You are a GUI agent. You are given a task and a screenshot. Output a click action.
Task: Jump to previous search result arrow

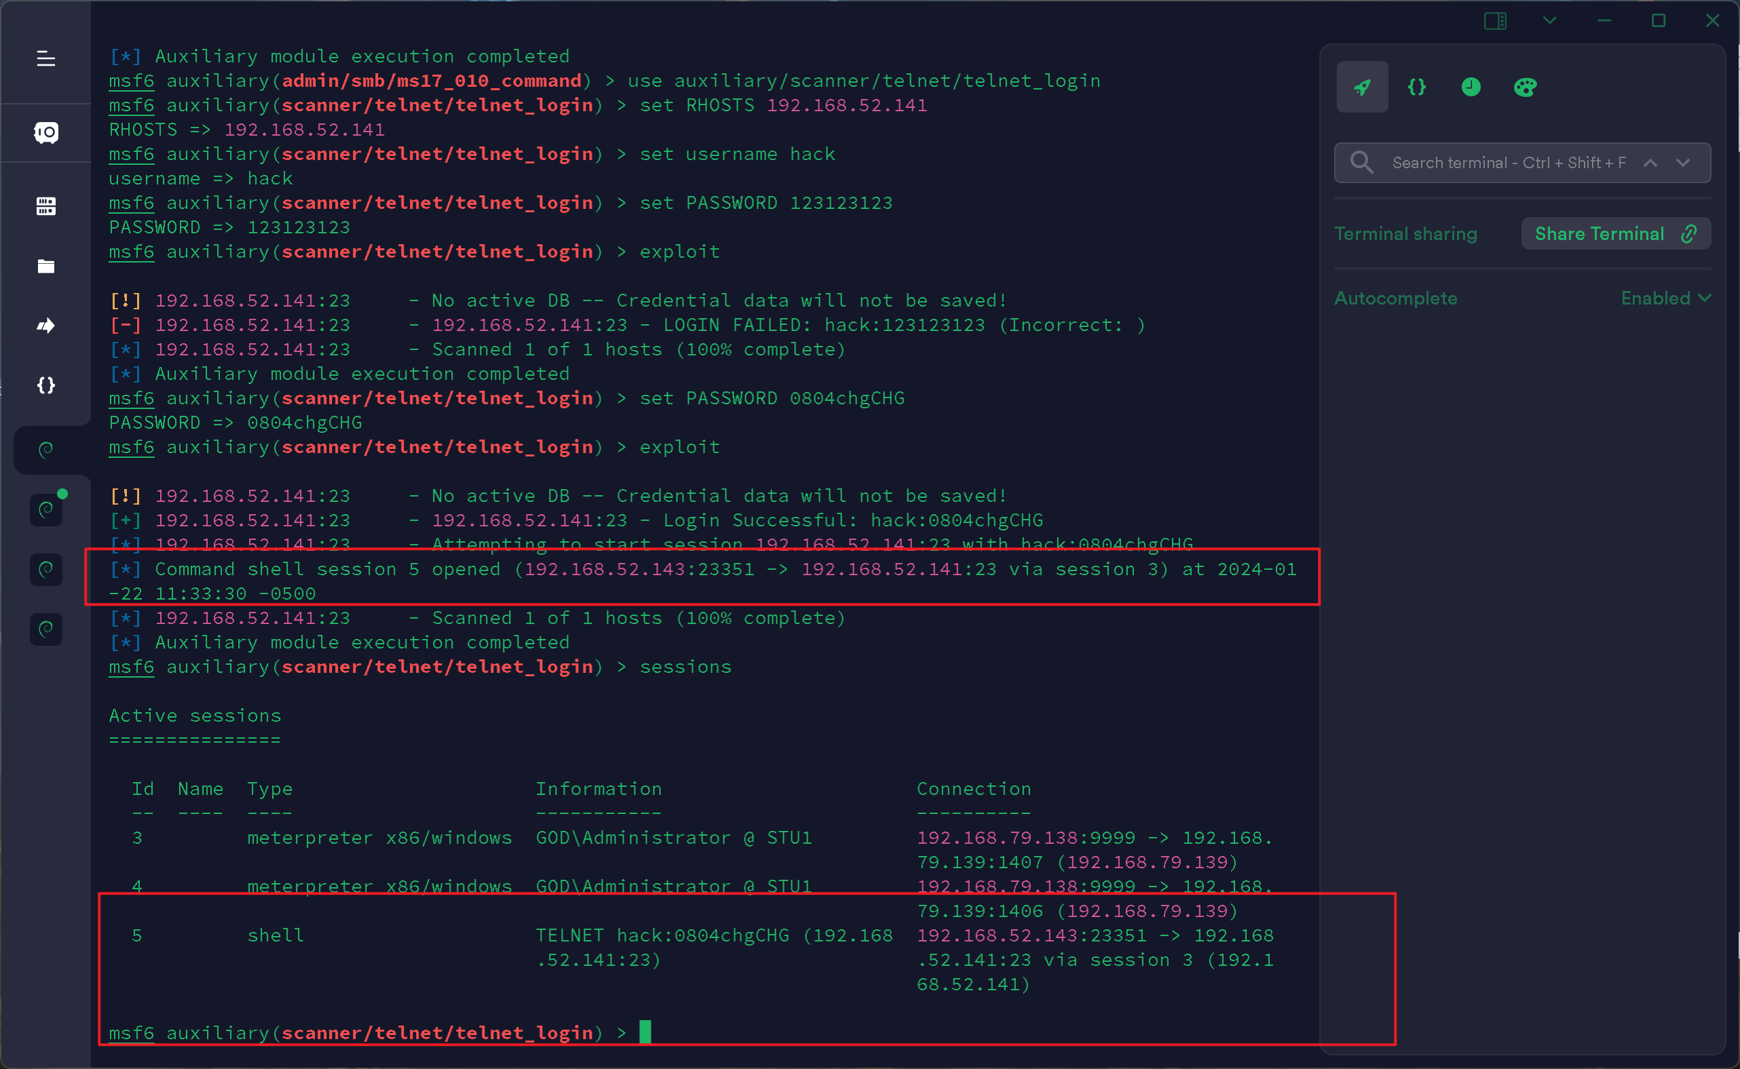coord(1650,163)
